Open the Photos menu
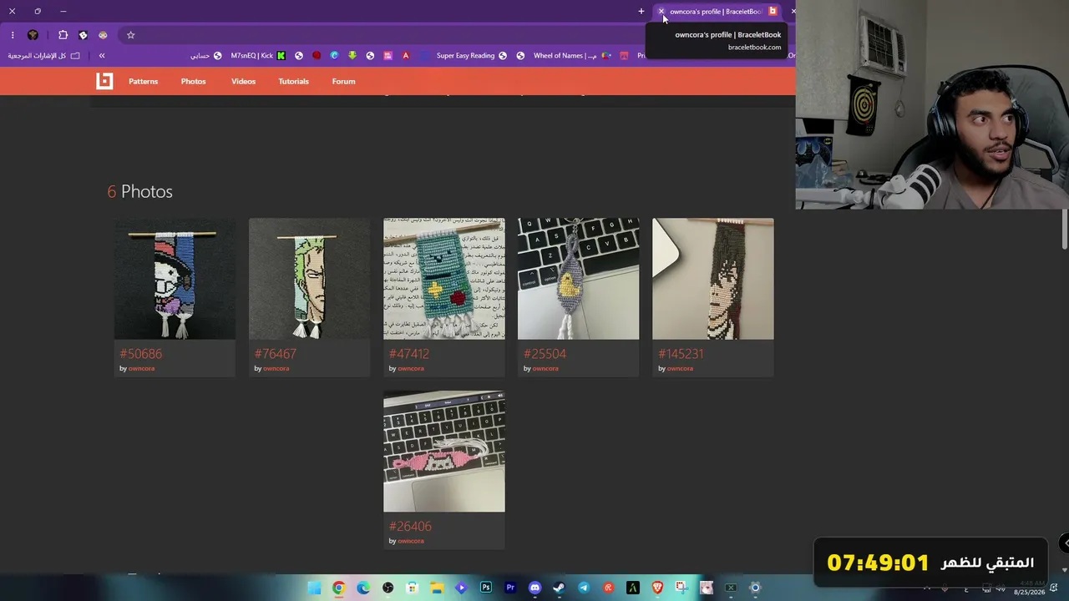Image resolution: width=1069 pixels, height=601 pixels. (x=193, y=81)
